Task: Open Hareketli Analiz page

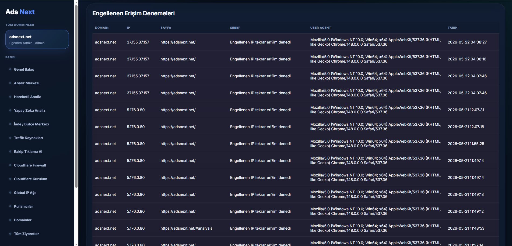Action: pyautogui.click(x=27, y=97)
